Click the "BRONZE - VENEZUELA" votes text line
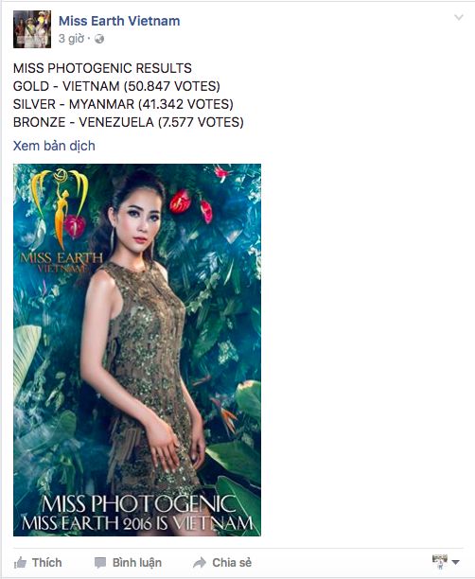475x579 pixels. 129,122
